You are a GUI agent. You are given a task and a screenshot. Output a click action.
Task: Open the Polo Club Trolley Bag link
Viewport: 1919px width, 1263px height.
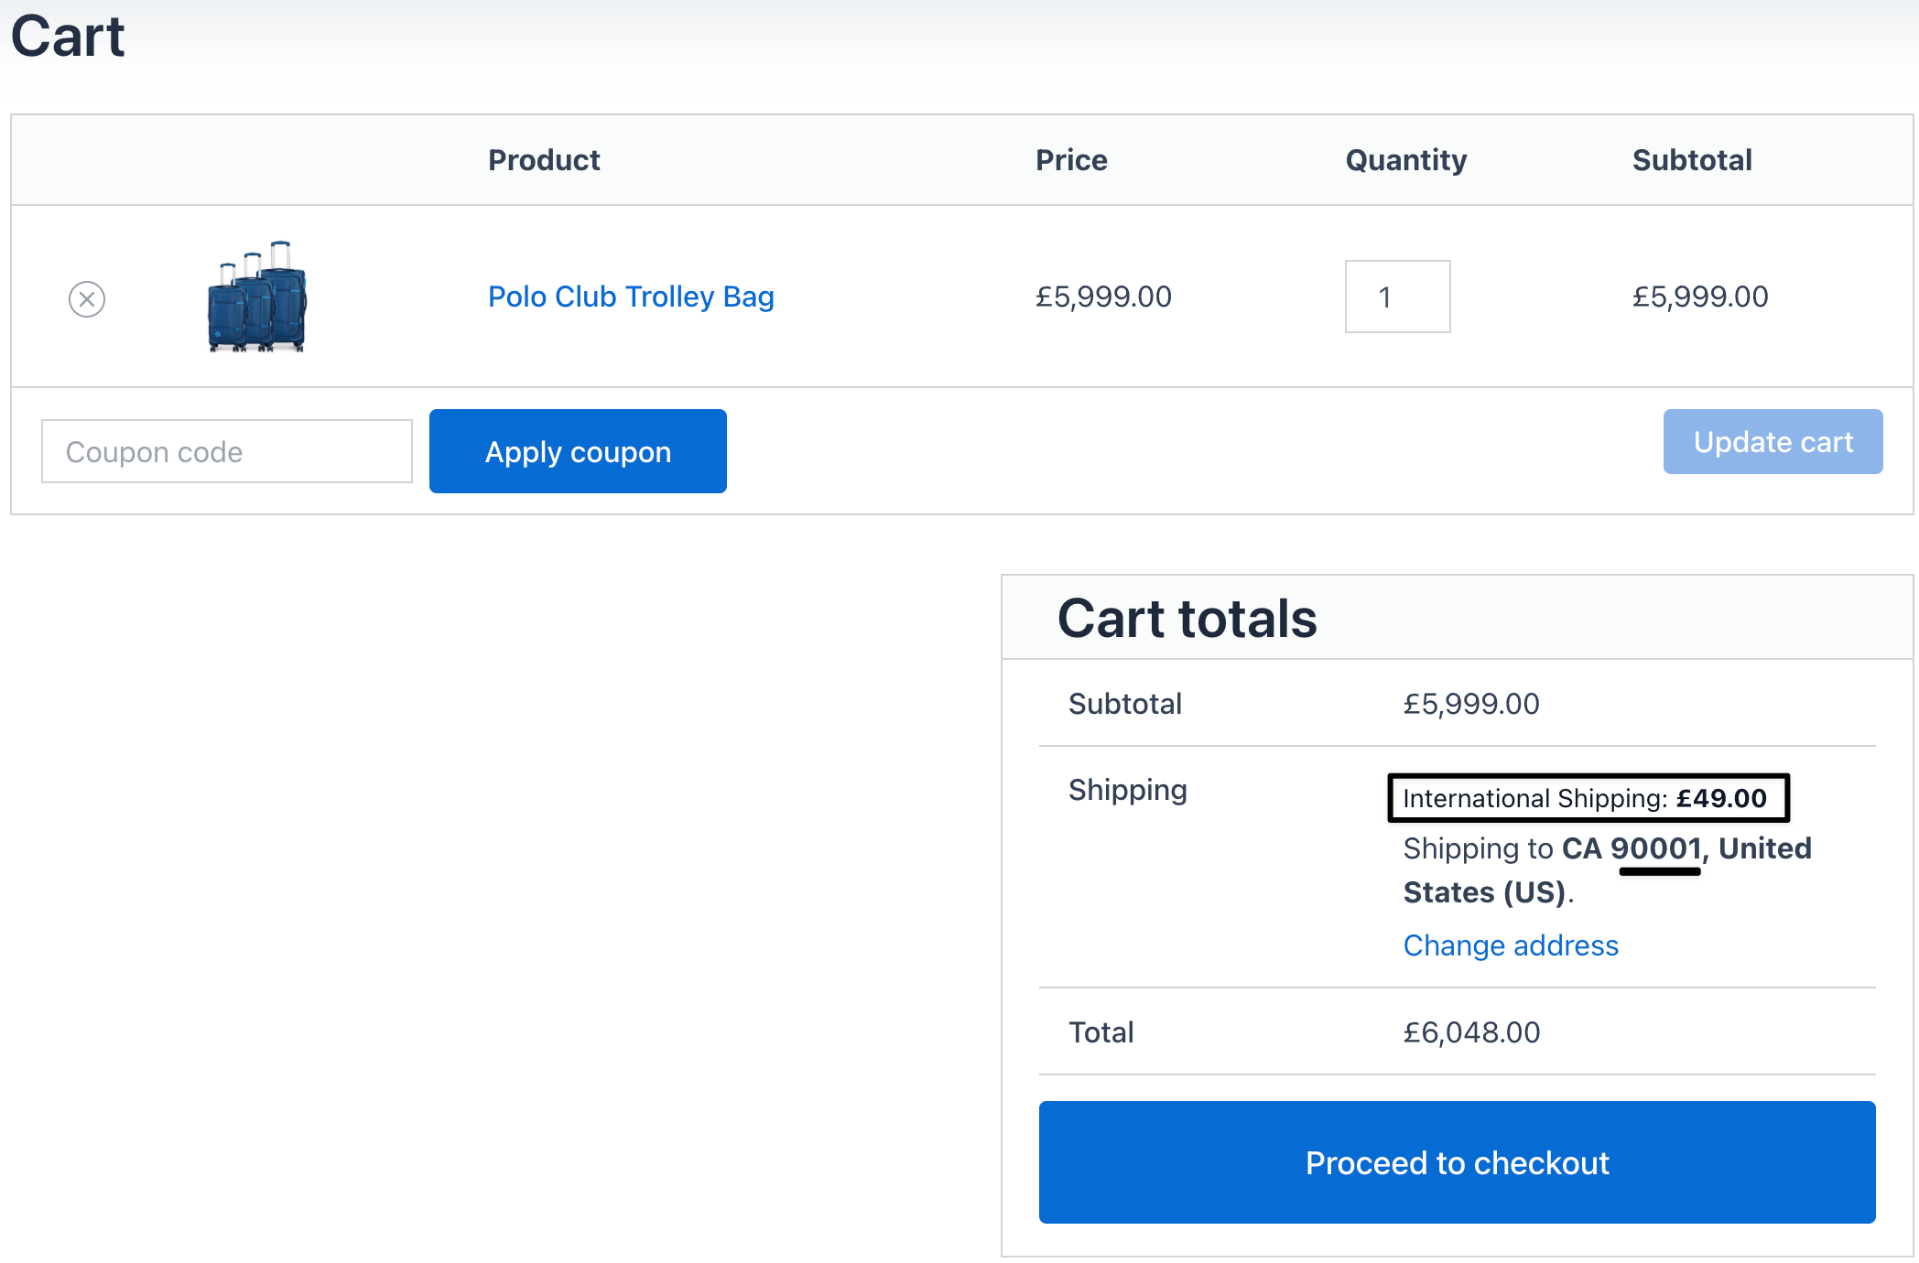(x=631, y=297)
